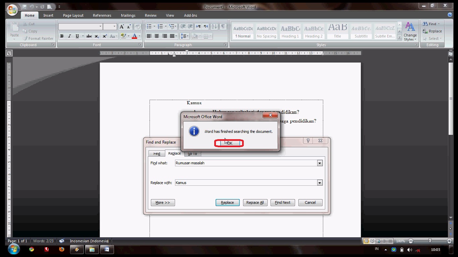458x257 pixels.
Task: Open the Font size dropdown
Action: point(114,26)
